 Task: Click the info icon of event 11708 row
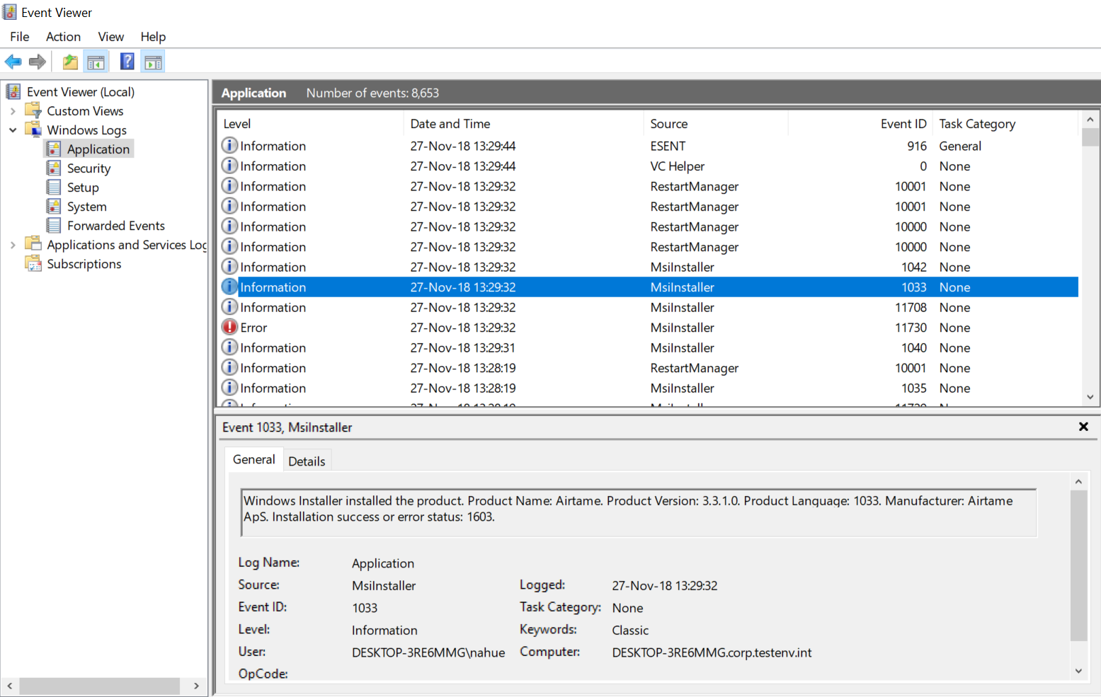[x=229, y=307]
